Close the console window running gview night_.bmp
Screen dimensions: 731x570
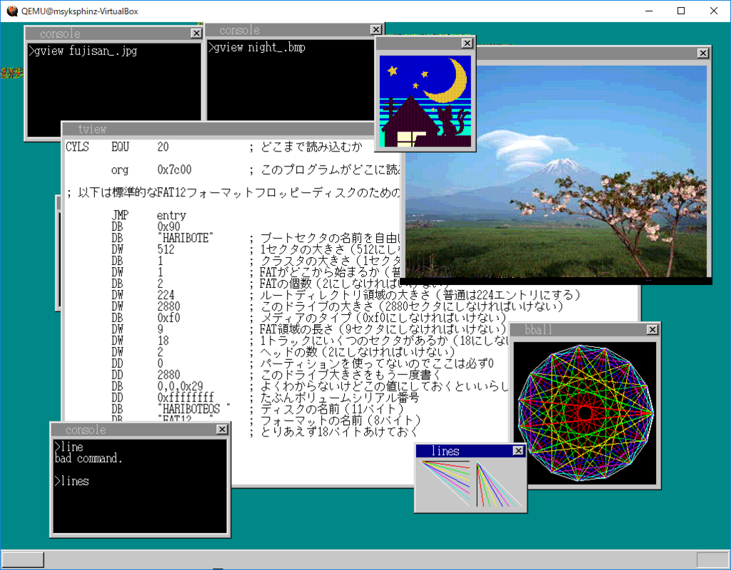pyautogui.click(x=375, y=30)
